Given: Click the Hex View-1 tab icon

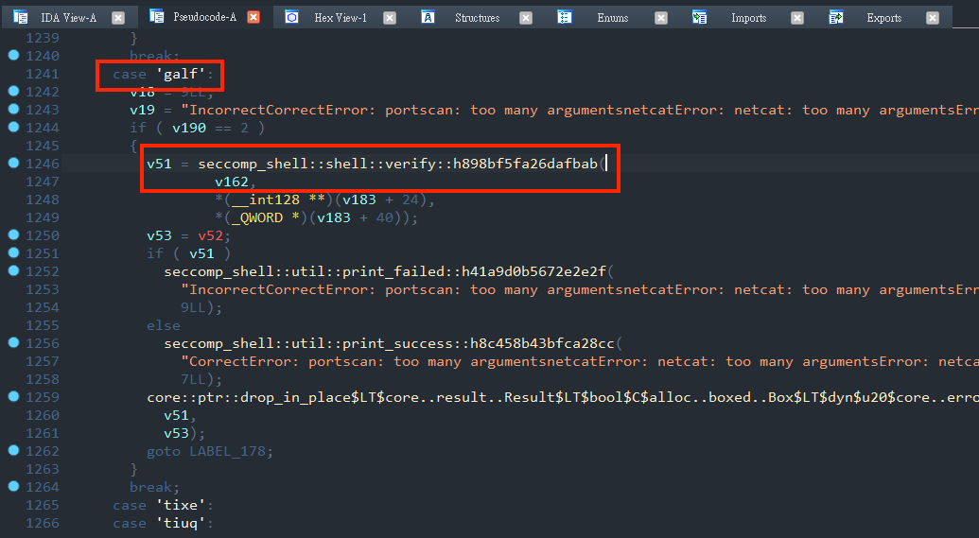Looking at the screenshot, I should tap(291, 17).
